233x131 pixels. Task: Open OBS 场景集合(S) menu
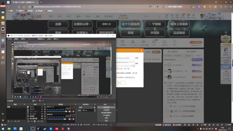click(41, 39)
